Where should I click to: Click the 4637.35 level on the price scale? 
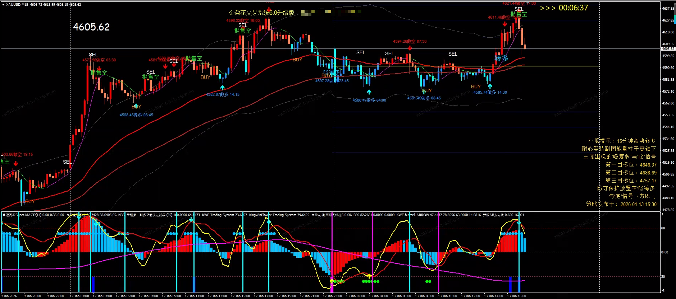pos(668,8)
